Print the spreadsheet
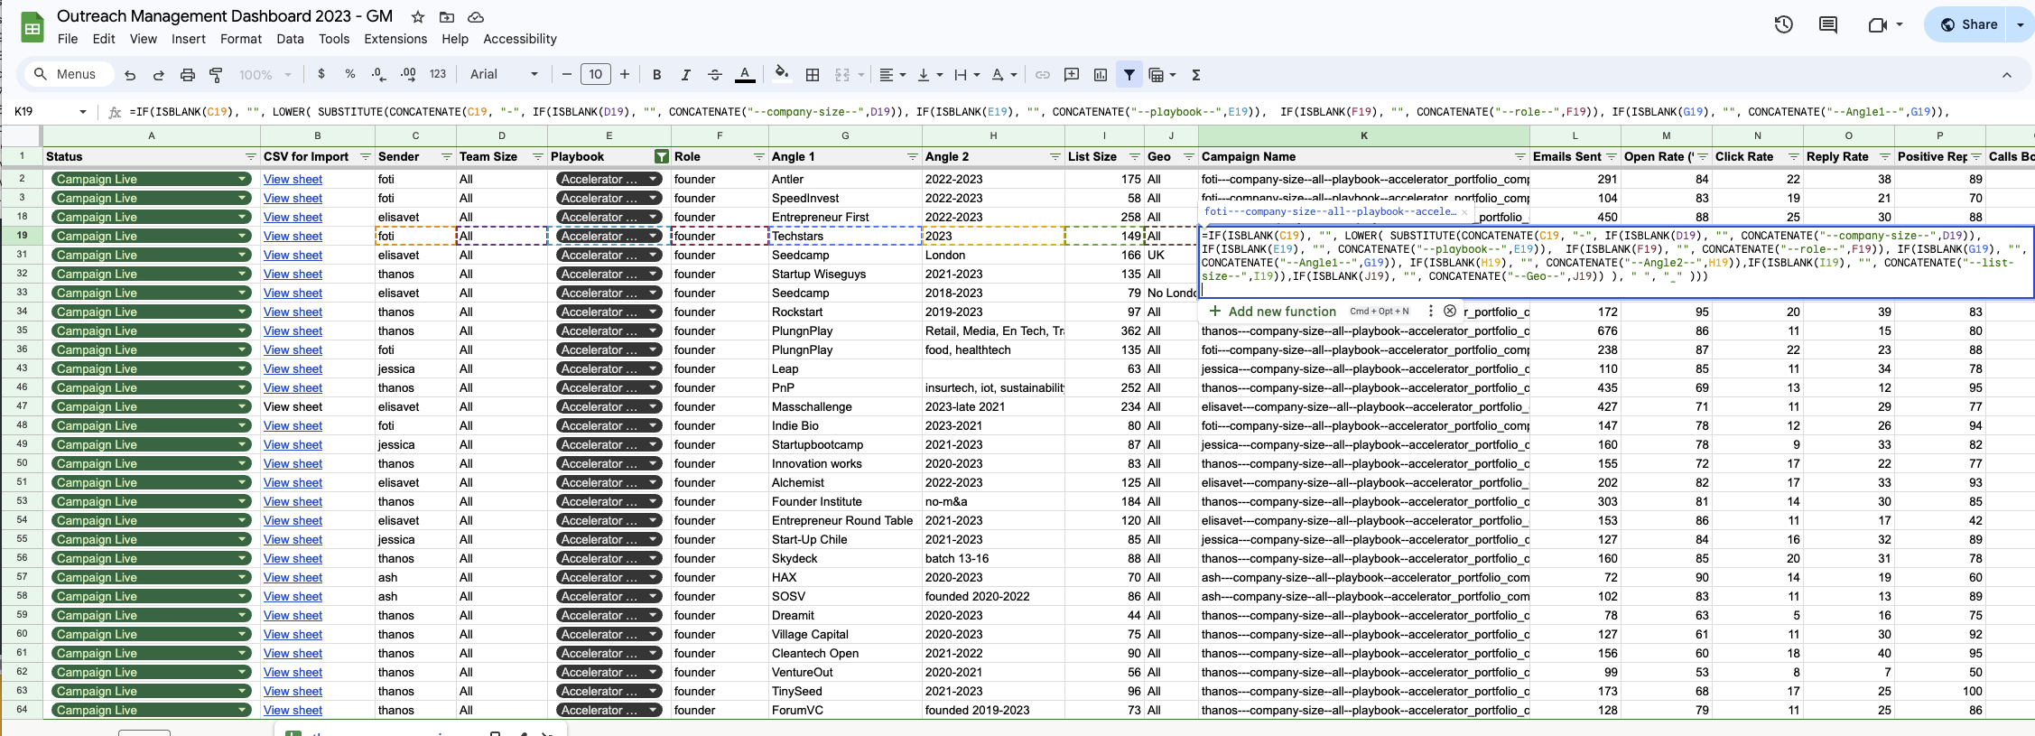2035x736 pixels. tap(188, 75)
